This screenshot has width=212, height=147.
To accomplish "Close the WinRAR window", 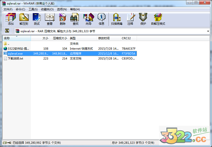I will (x=205, y=2).
